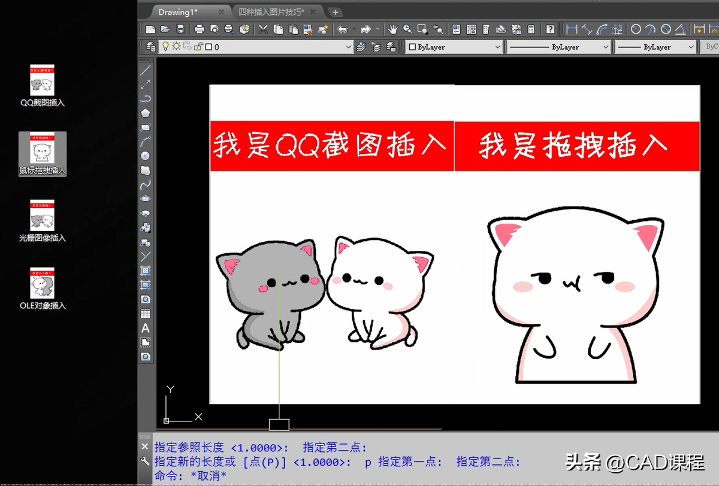The width and height of the screenshot is (719, 486).
Task: Click the Paste clipboard icon
Action: pos(293,29)
